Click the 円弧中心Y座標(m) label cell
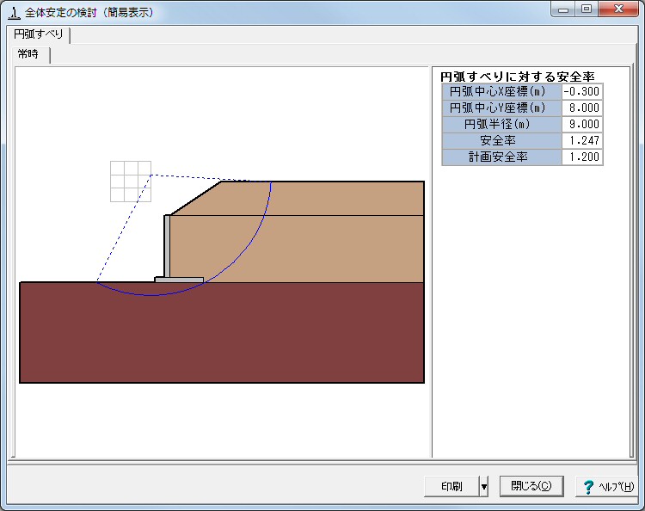645x511 pixels. (x=501, y=108)
